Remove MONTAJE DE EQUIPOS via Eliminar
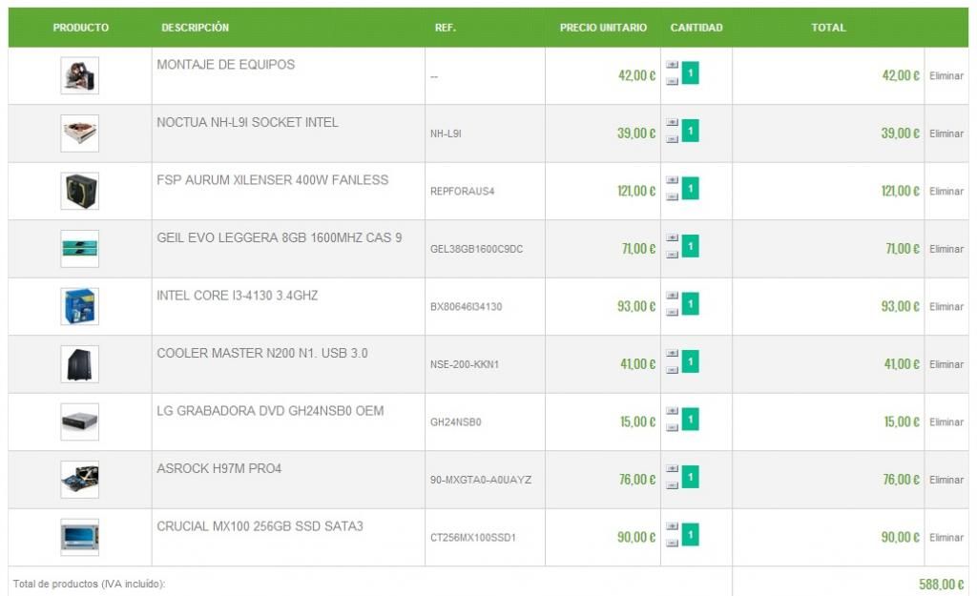This screenshot has height=596, width=977. [946, 76]
